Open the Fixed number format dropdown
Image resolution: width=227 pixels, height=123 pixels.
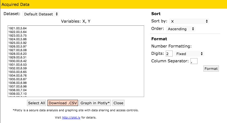click(x=189, y=54)
